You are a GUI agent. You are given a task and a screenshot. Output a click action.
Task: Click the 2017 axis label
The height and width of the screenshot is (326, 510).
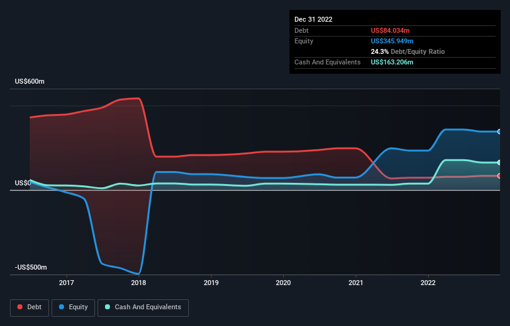pyautogui.click(x=66, y=283)
